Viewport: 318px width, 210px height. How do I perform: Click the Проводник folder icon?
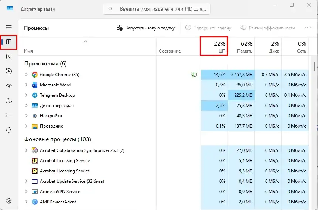point(35,126)
